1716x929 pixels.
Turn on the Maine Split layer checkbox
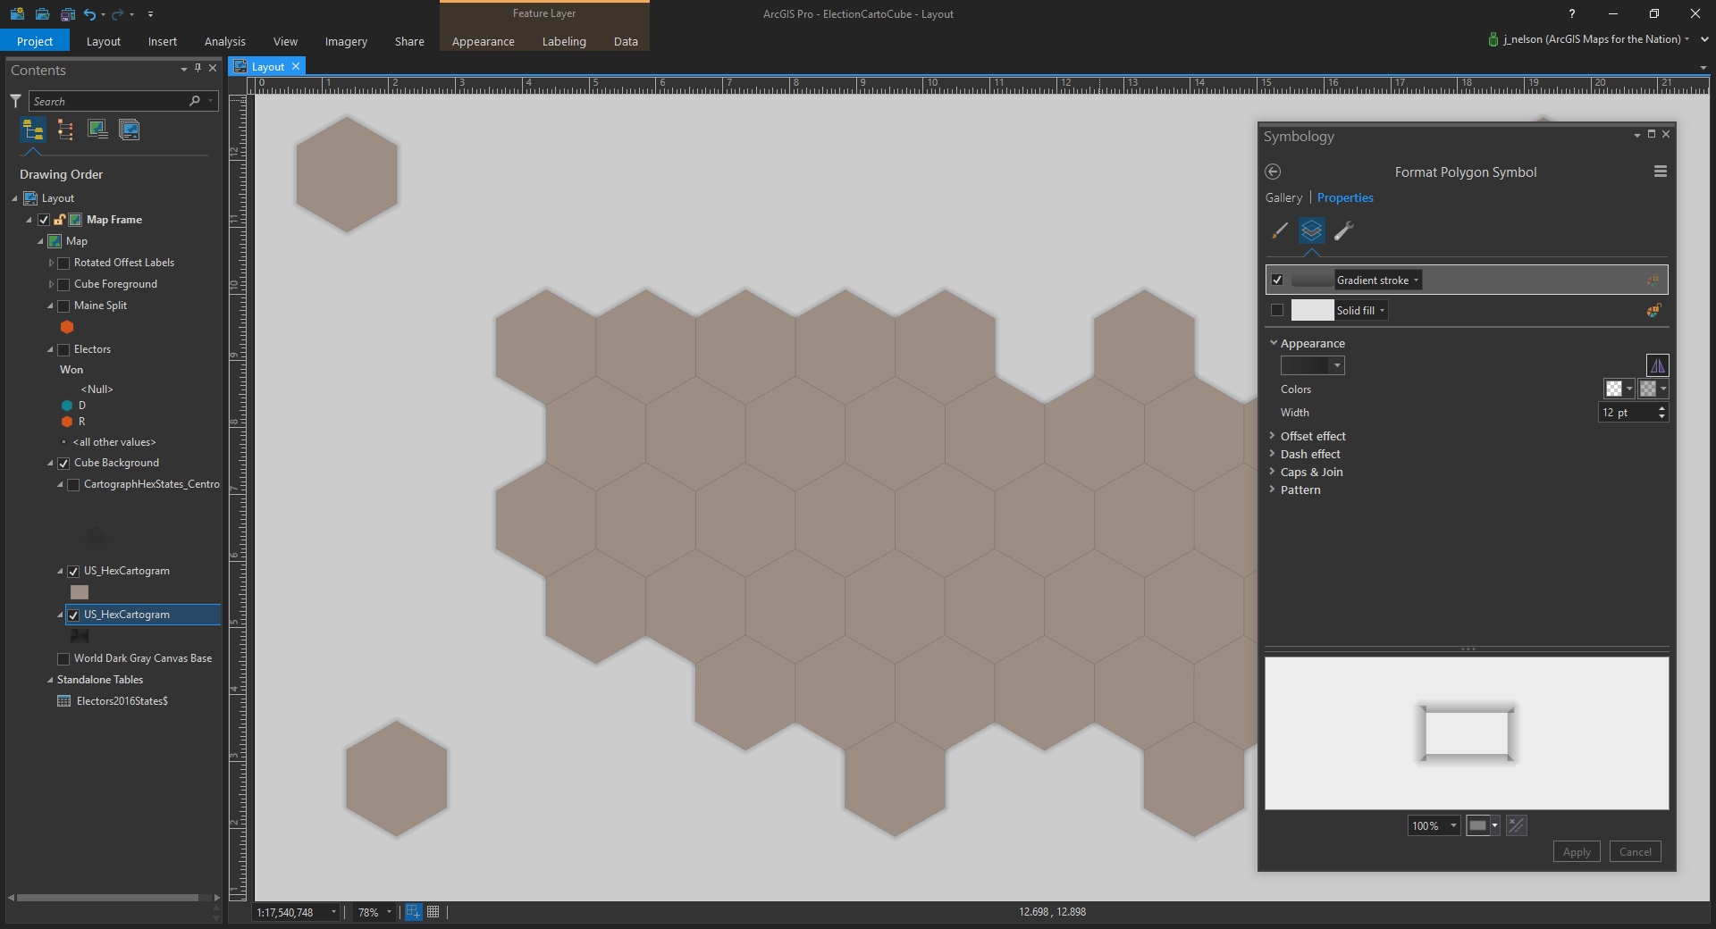(63, 305)
